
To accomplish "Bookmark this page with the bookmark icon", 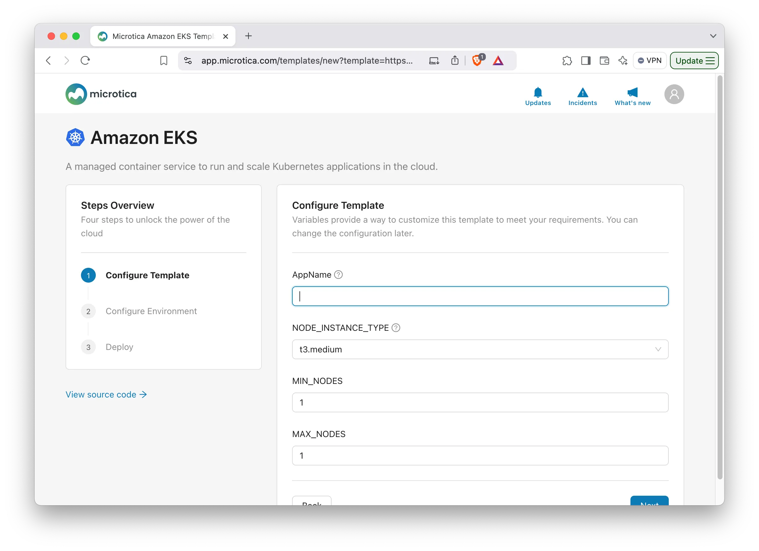I will (x=164, y=61).
